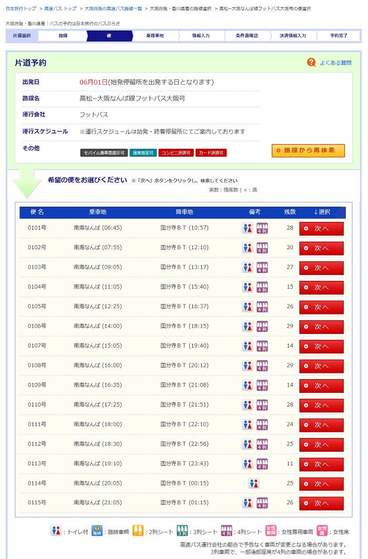Click 4-row seat icon for 0115号
The image size is (368, 559).
[x=262, y=503]
